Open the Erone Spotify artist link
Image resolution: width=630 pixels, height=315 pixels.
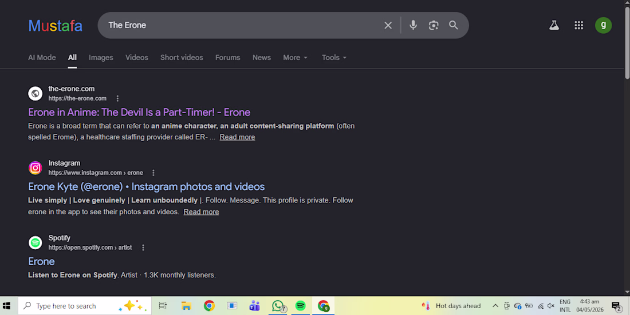[41, 261]
